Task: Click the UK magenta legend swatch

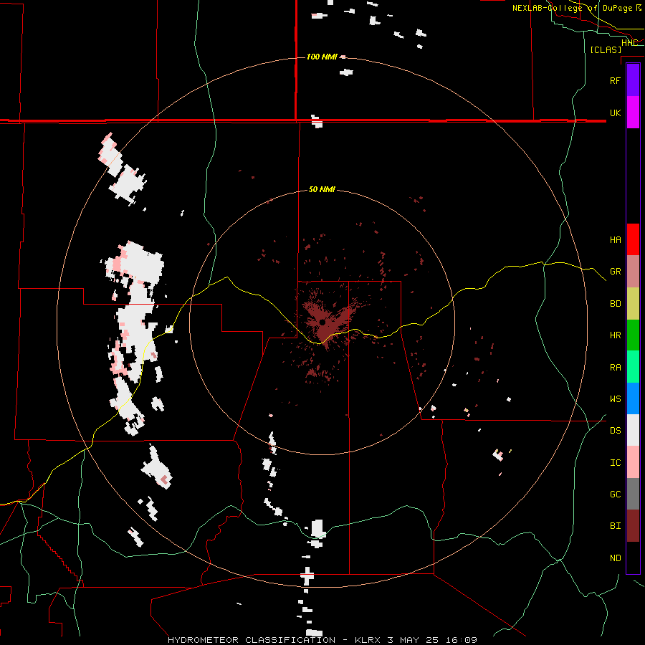Action: coord(633,113)
